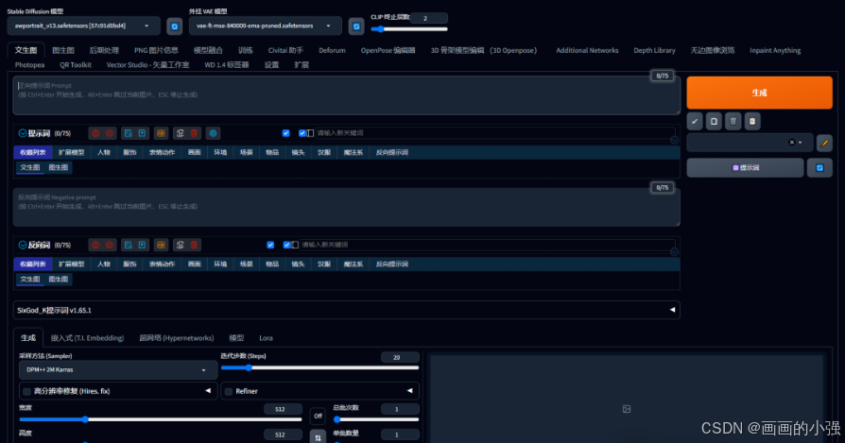The height and width of the screenshot is (443, 845).
Task: Open the Inpaint Anything tab
Action: click(775, 50)
